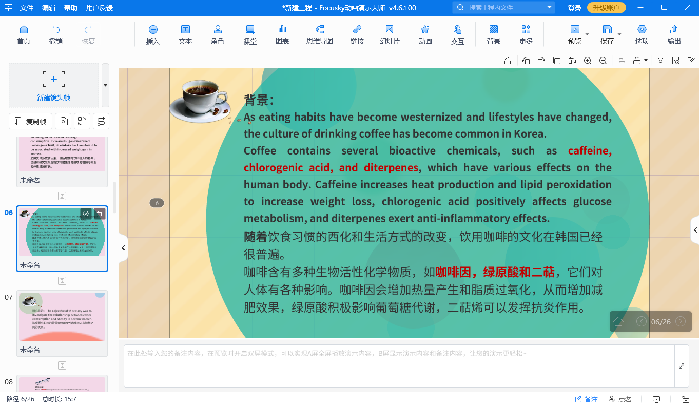
Task: Rotate canvas clockwise icon
Action: tap(541, 61)
